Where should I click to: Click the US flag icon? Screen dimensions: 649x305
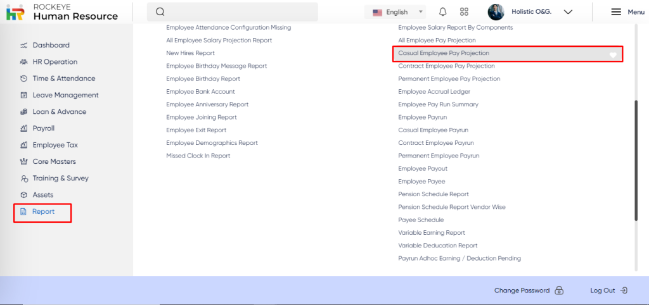(x=377, y=13)
